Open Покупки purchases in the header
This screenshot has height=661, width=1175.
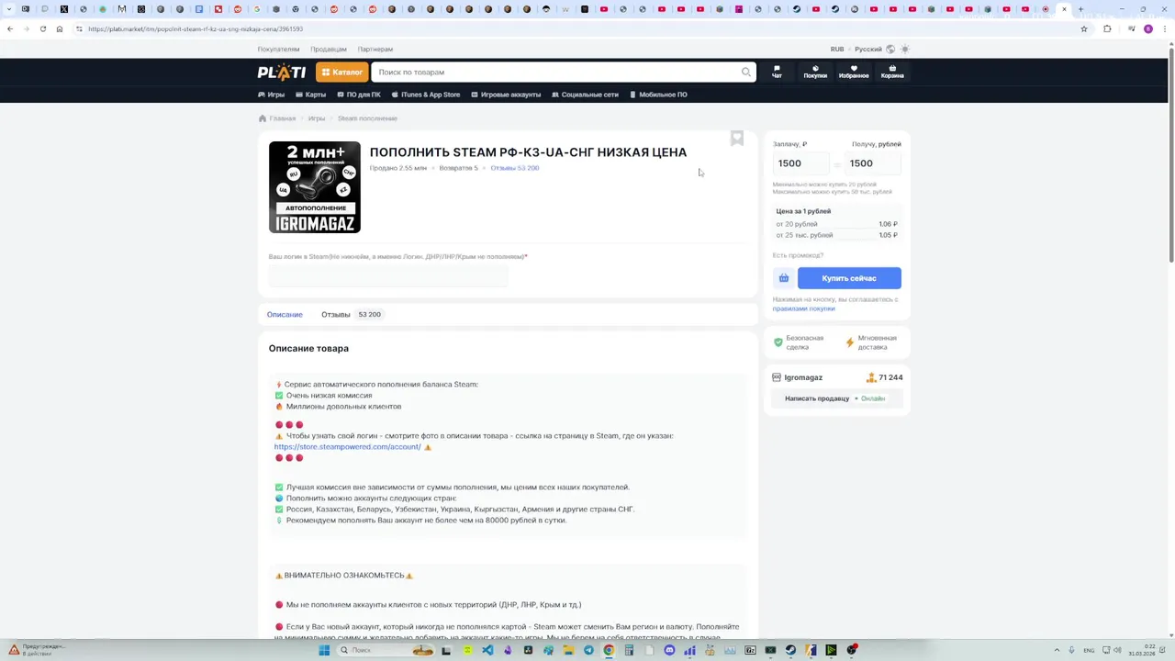pos(815,72)
